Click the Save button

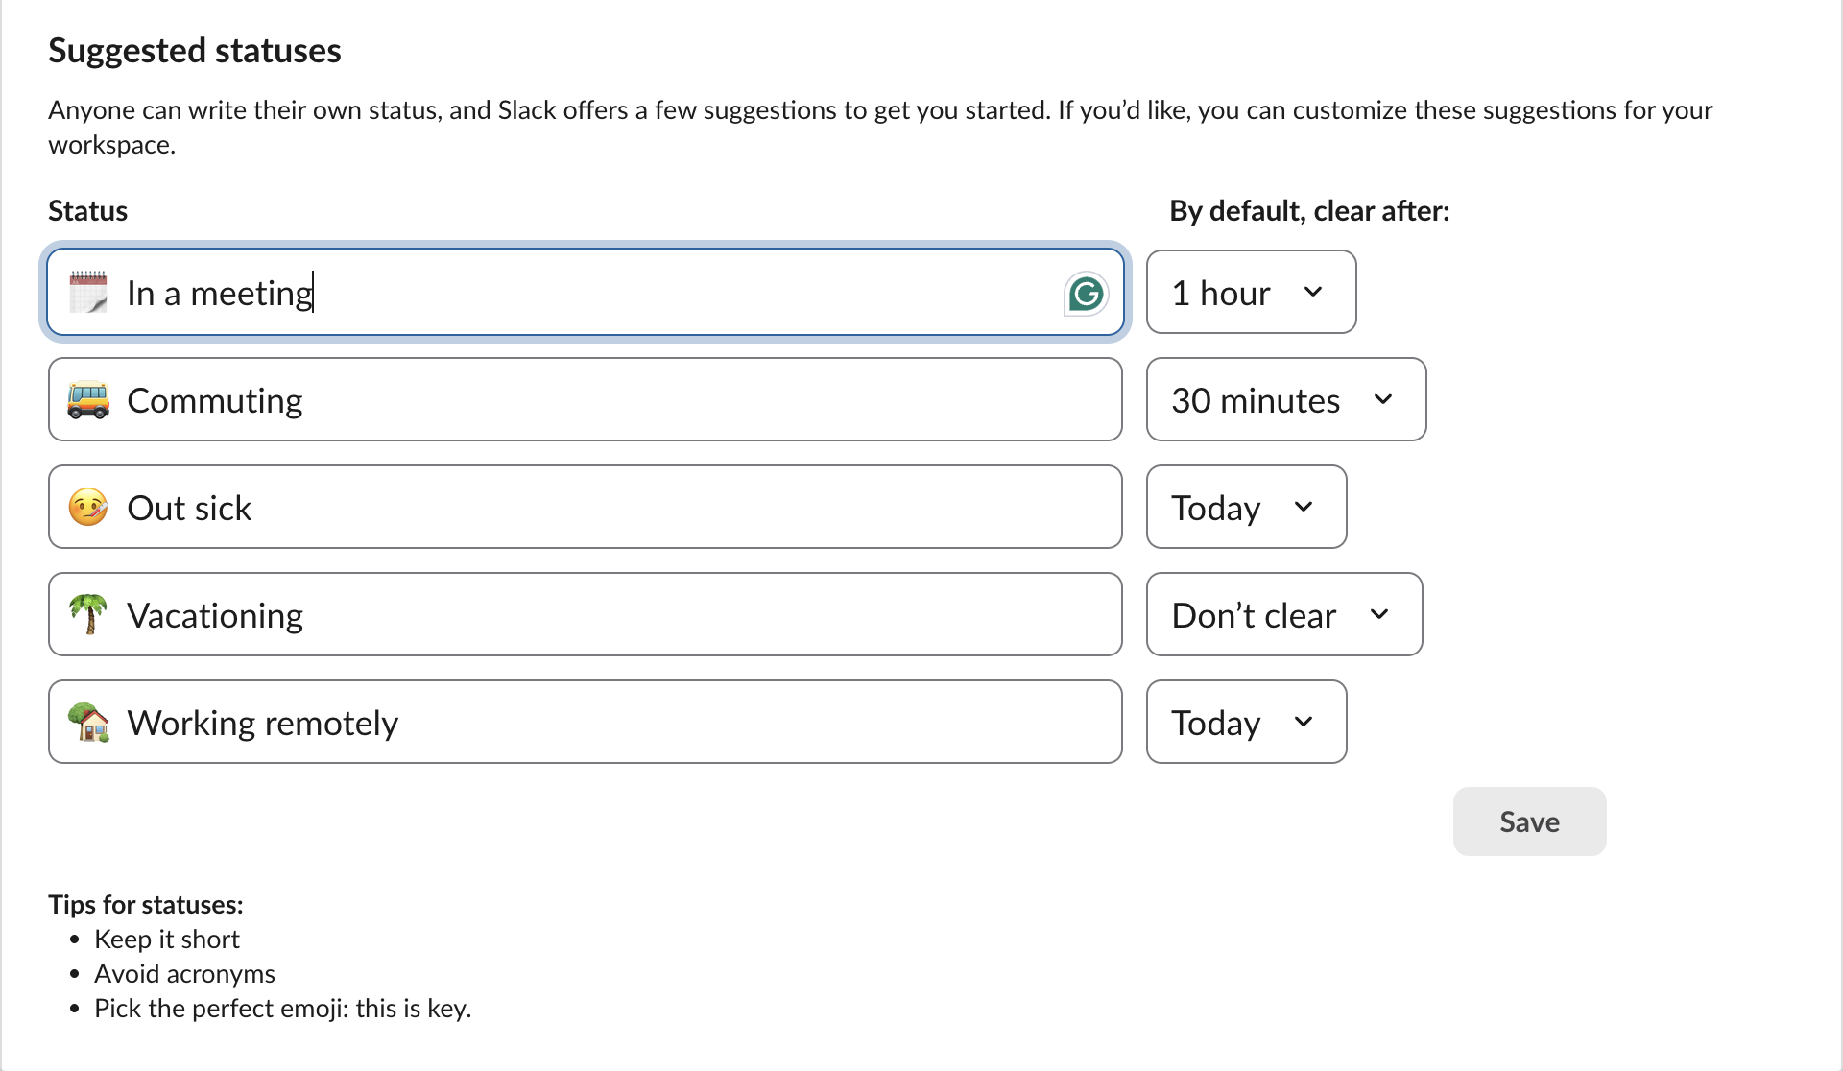1529,821
